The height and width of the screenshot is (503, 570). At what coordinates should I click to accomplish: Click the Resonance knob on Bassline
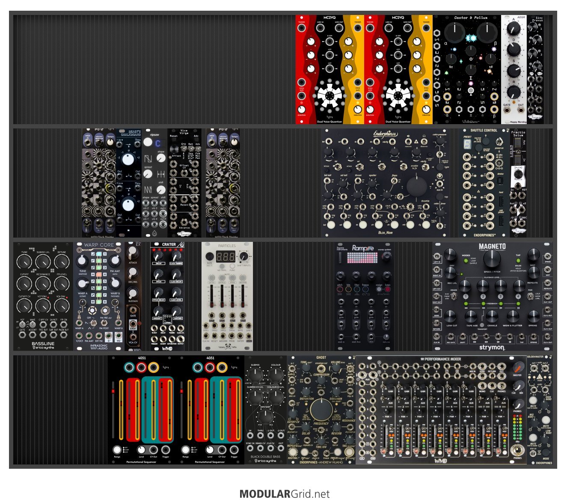(x=43, y=283)
